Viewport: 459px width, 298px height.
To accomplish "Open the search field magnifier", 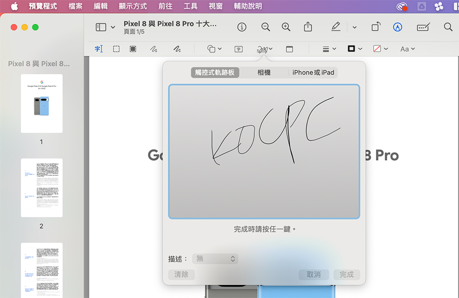I will [448, 27].
